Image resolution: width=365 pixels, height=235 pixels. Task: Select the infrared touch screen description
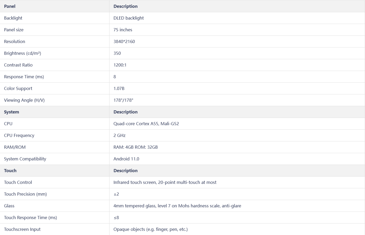coord(165,182)
